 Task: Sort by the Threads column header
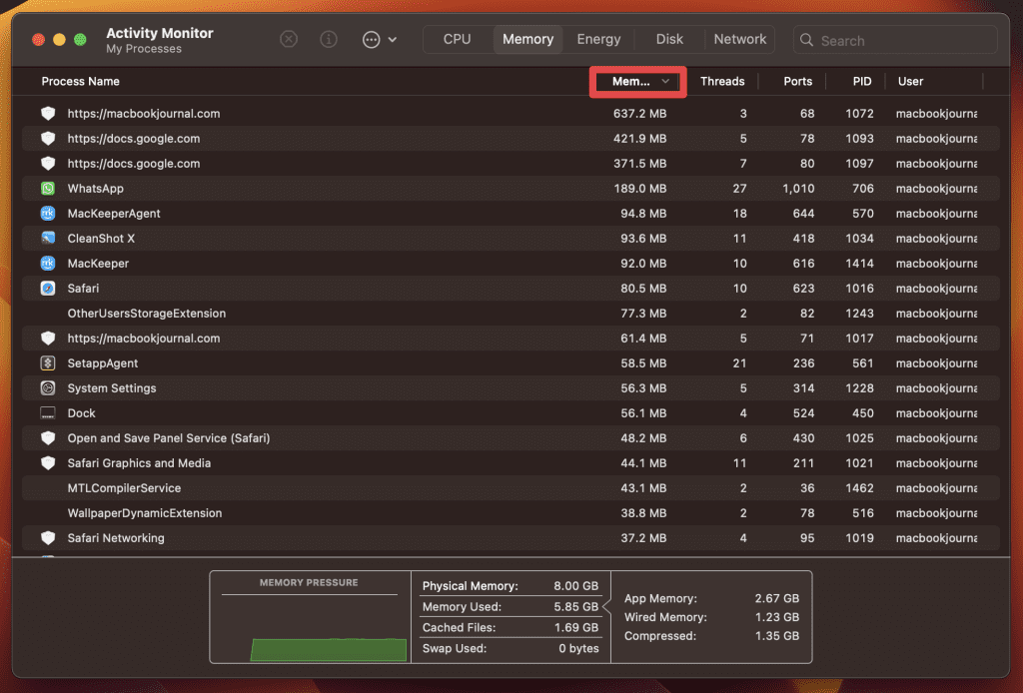pyautogui.click(x=722, y=82)
